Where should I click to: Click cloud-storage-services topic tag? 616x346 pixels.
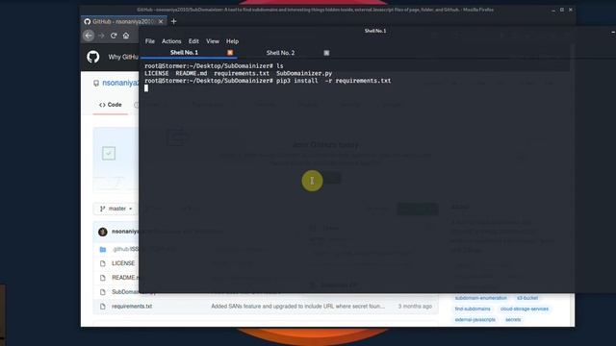click(x=524, y=309)
